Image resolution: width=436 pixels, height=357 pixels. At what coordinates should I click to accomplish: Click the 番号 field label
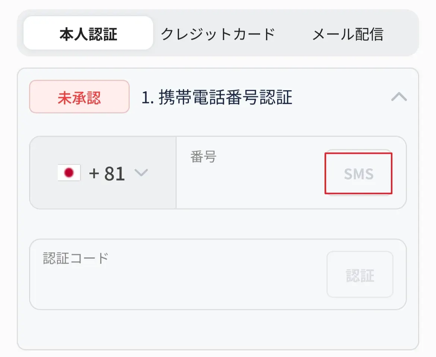pyautogui.click(x=203, y=157)
